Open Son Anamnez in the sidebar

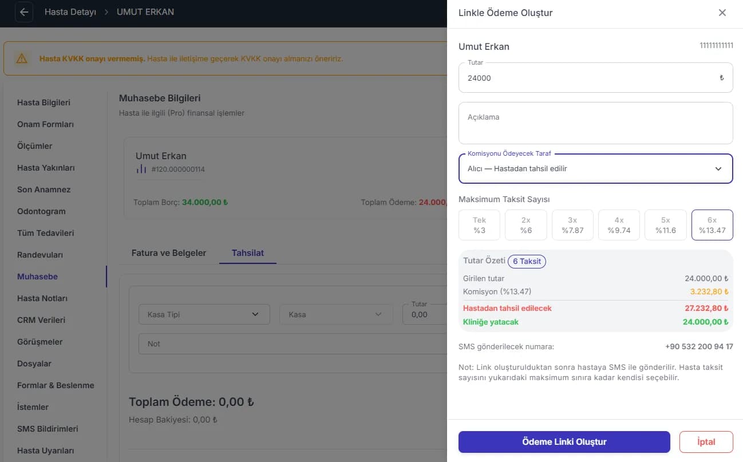tap(44, 189)
